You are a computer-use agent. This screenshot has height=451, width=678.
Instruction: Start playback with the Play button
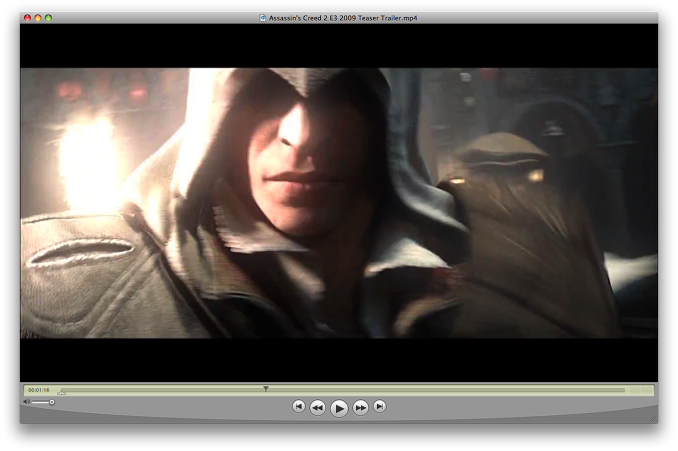pyautogui.click(x=339, y=408)
